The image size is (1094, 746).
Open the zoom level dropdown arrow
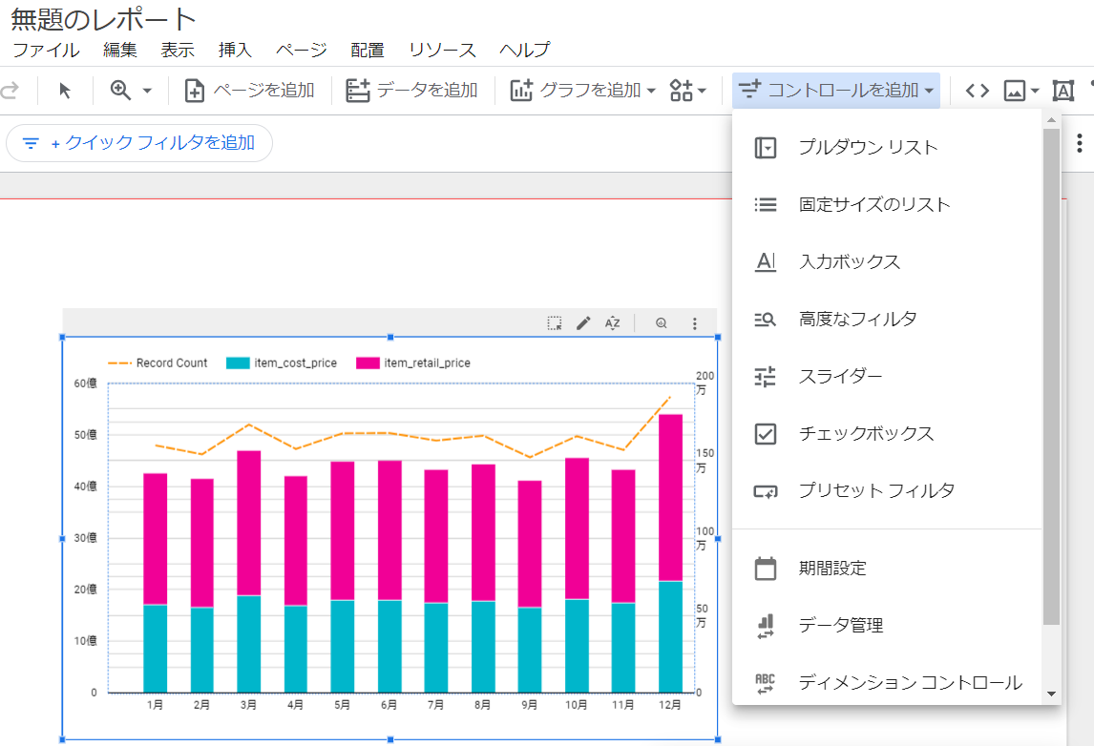(147, 91)
